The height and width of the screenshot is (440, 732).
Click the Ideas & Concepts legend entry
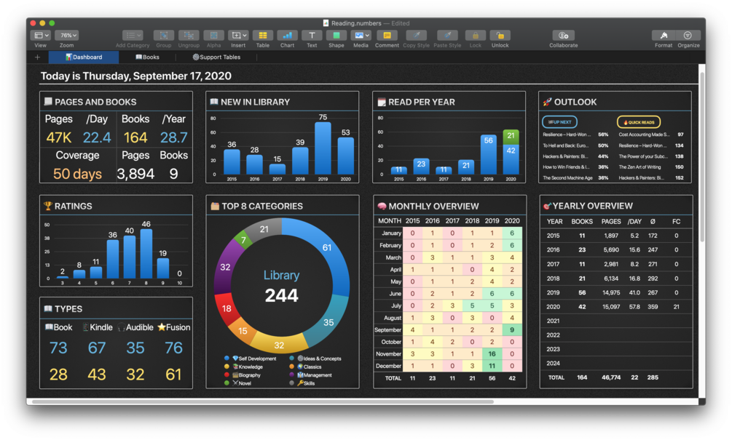(315, 359)
